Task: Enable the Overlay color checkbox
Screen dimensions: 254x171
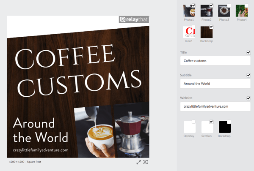Action: coord(193,122)
